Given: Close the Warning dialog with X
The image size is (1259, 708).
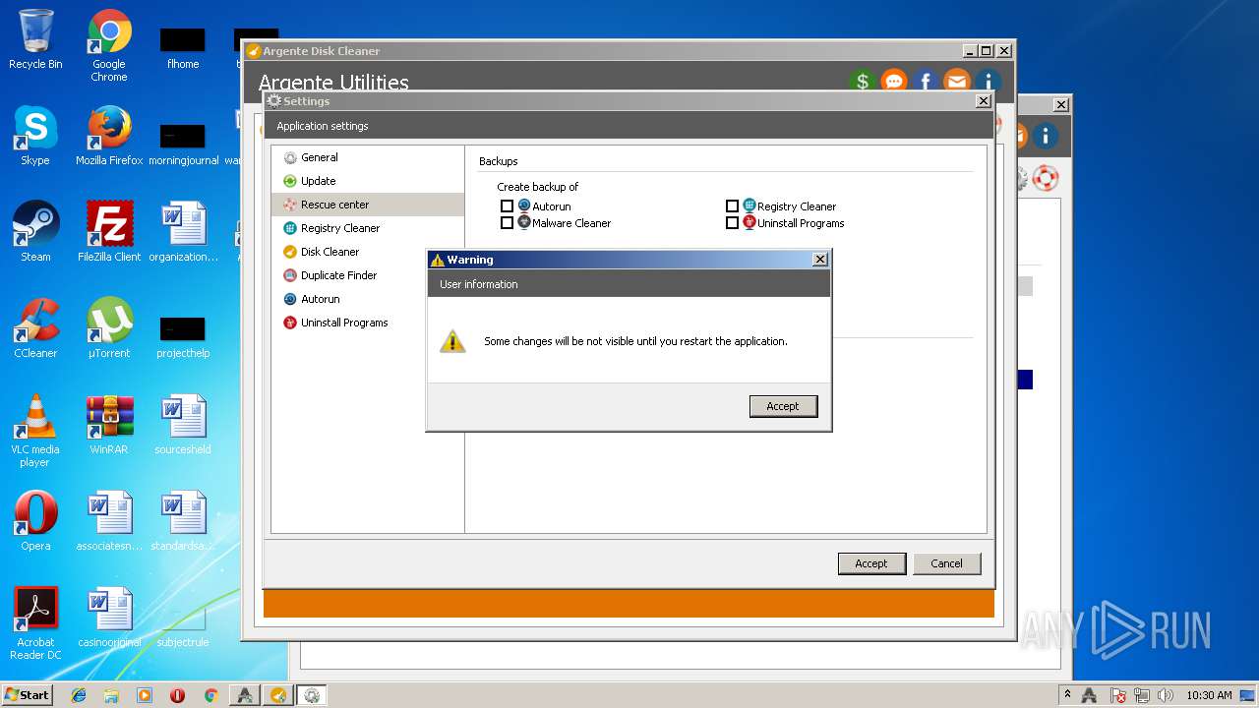Looking at the screenshot, I should (819, 260).
